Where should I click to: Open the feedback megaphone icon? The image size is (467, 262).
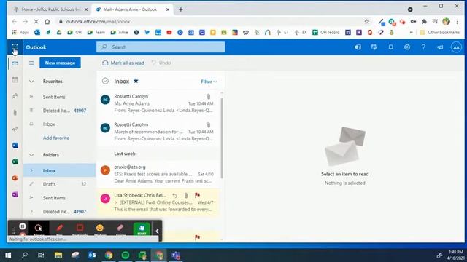[439, 47]
